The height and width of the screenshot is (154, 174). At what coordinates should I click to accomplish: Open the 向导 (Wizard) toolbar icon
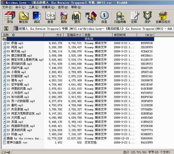[91, 17]
